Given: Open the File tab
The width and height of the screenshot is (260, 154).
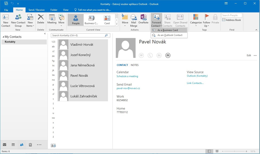Looking at the screenshot, I should pyautogui.click(x=6, y=10).
